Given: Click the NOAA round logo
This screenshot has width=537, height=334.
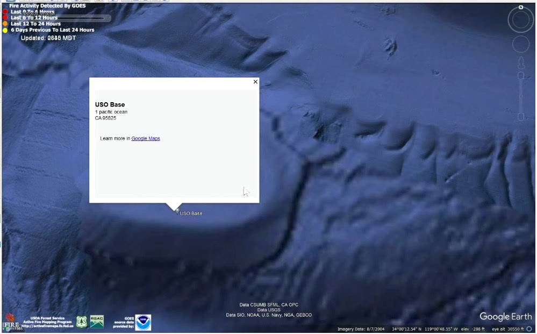Looking at the screenshot, I should 143,322.
